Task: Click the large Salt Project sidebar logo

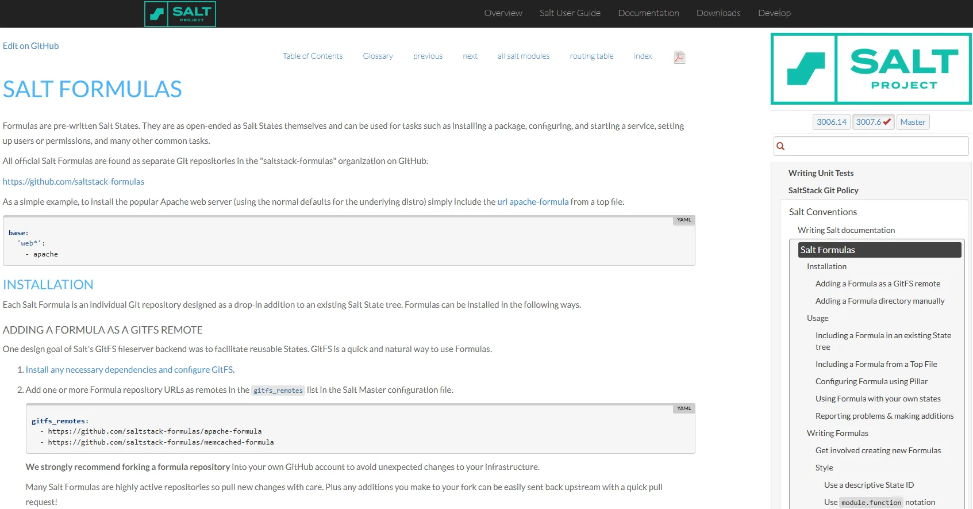Action: pyautogui.click(x=871, y=69)
